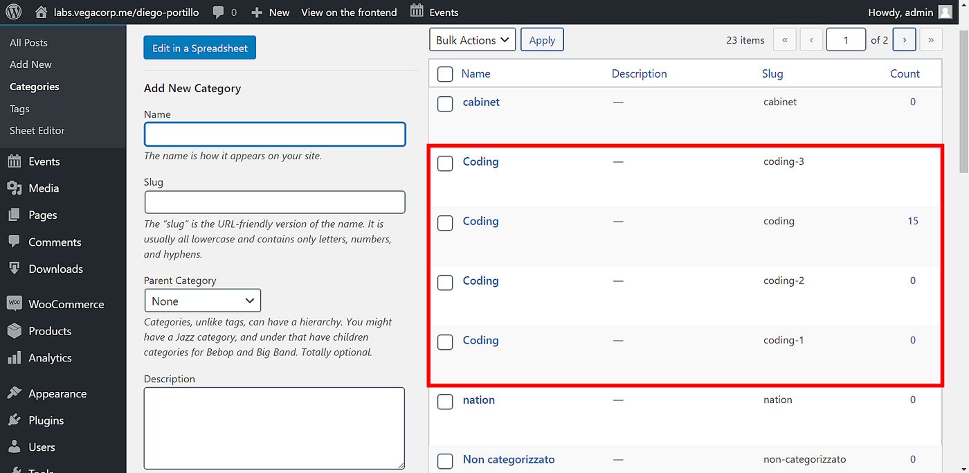This screenshot has width=969, height=473.
Task: Switch to the Tags section
Action: tap(19, 109)
